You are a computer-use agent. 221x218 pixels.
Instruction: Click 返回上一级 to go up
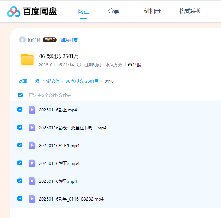point(29,81)
